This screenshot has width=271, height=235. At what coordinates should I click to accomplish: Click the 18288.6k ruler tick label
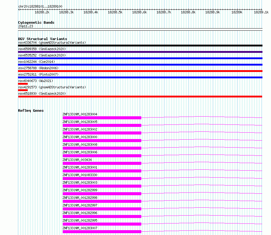click(139, 12)
